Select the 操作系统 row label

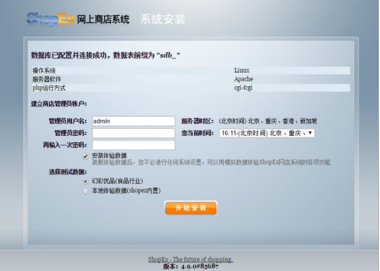tap(48, 70)
